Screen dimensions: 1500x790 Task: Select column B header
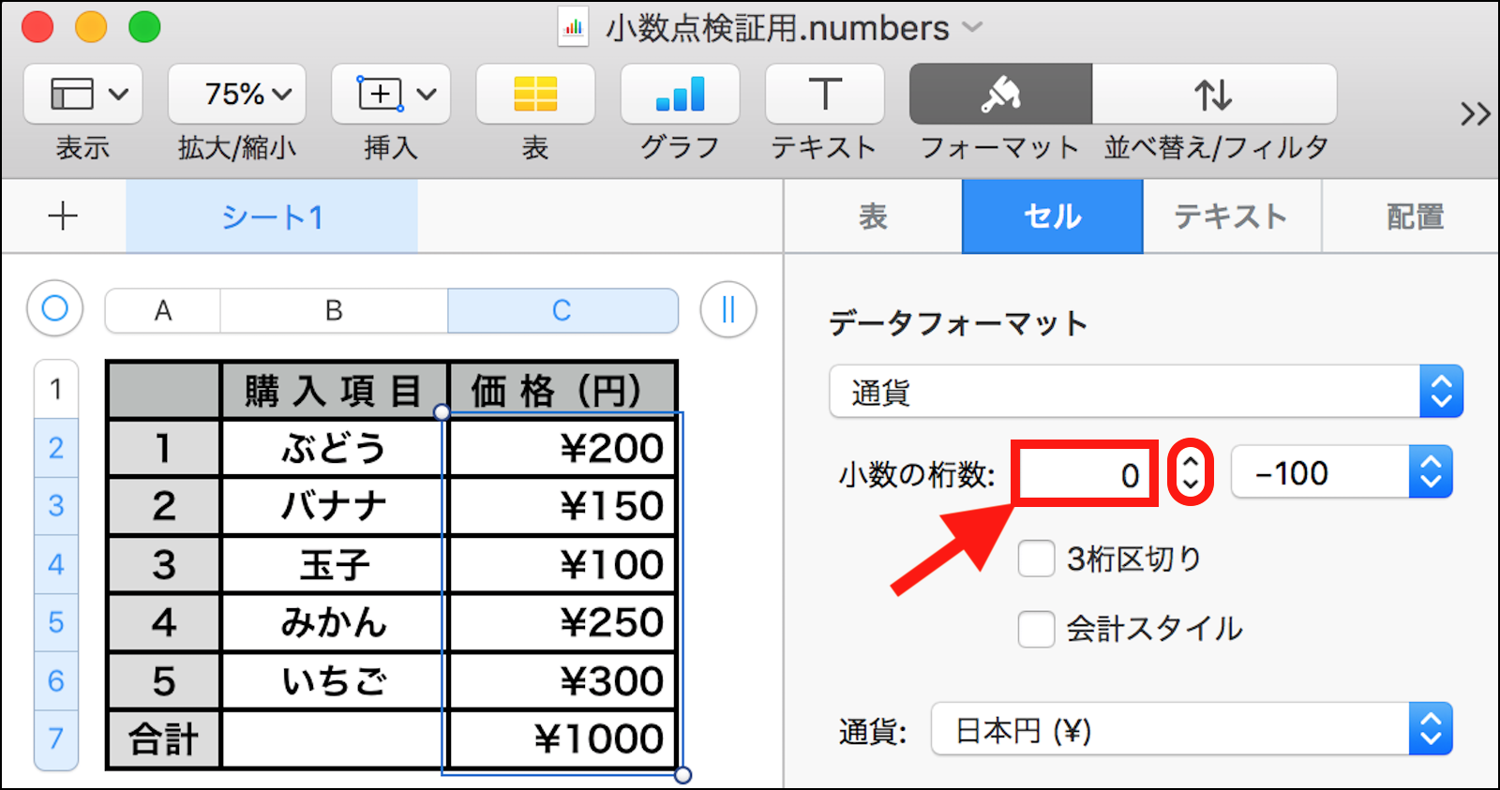click(x=334, y=310)
